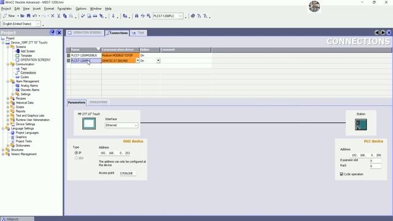
Task: Click the Station PLC image
Action: [361, 124]
